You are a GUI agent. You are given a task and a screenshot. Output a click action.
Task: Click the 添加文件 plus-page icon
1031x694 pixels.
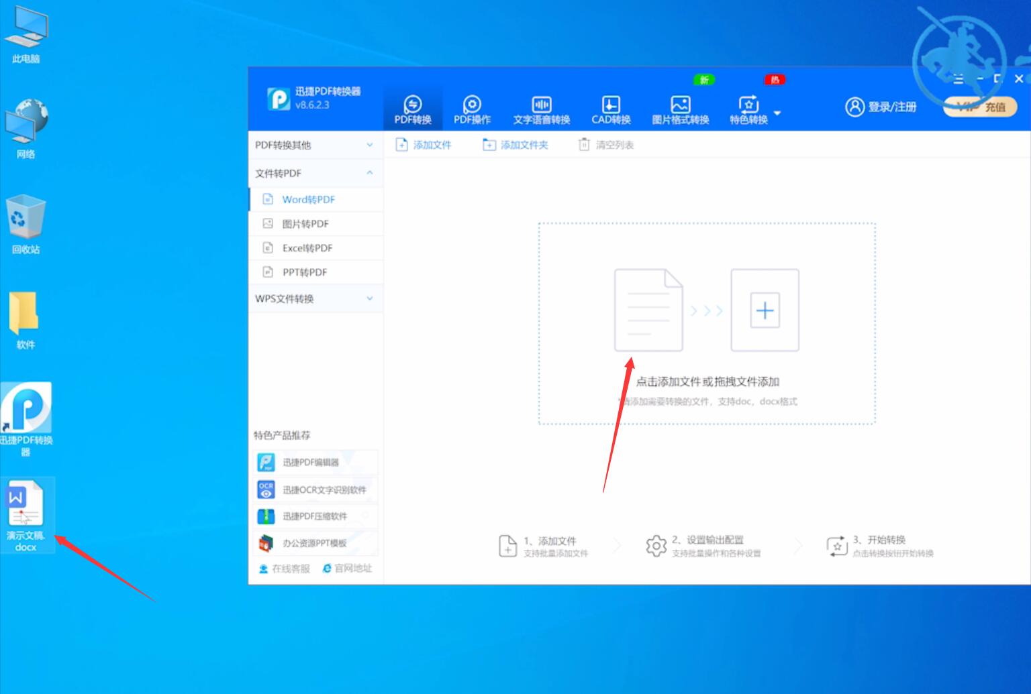(401, 145)
